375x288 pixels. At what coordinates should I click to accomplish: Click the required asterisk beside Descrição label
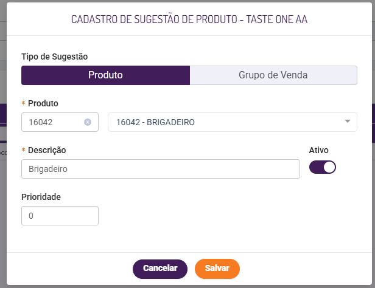pos(24,151)
